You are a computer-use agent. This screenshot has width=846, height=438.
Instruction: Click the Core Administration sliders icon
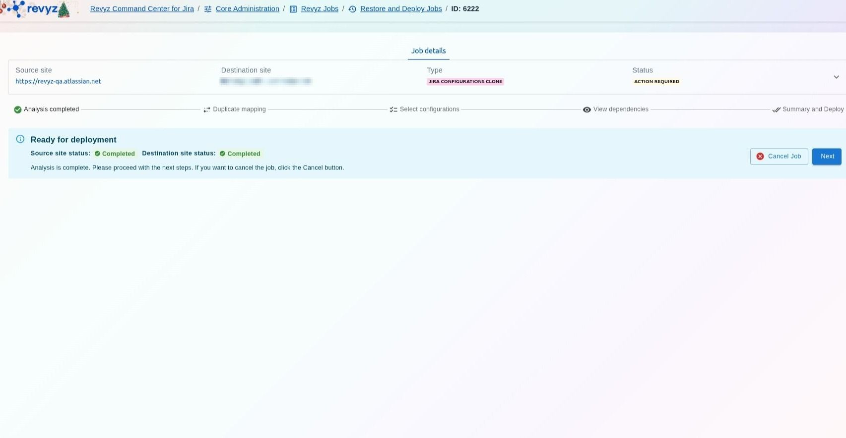(208, 9)
